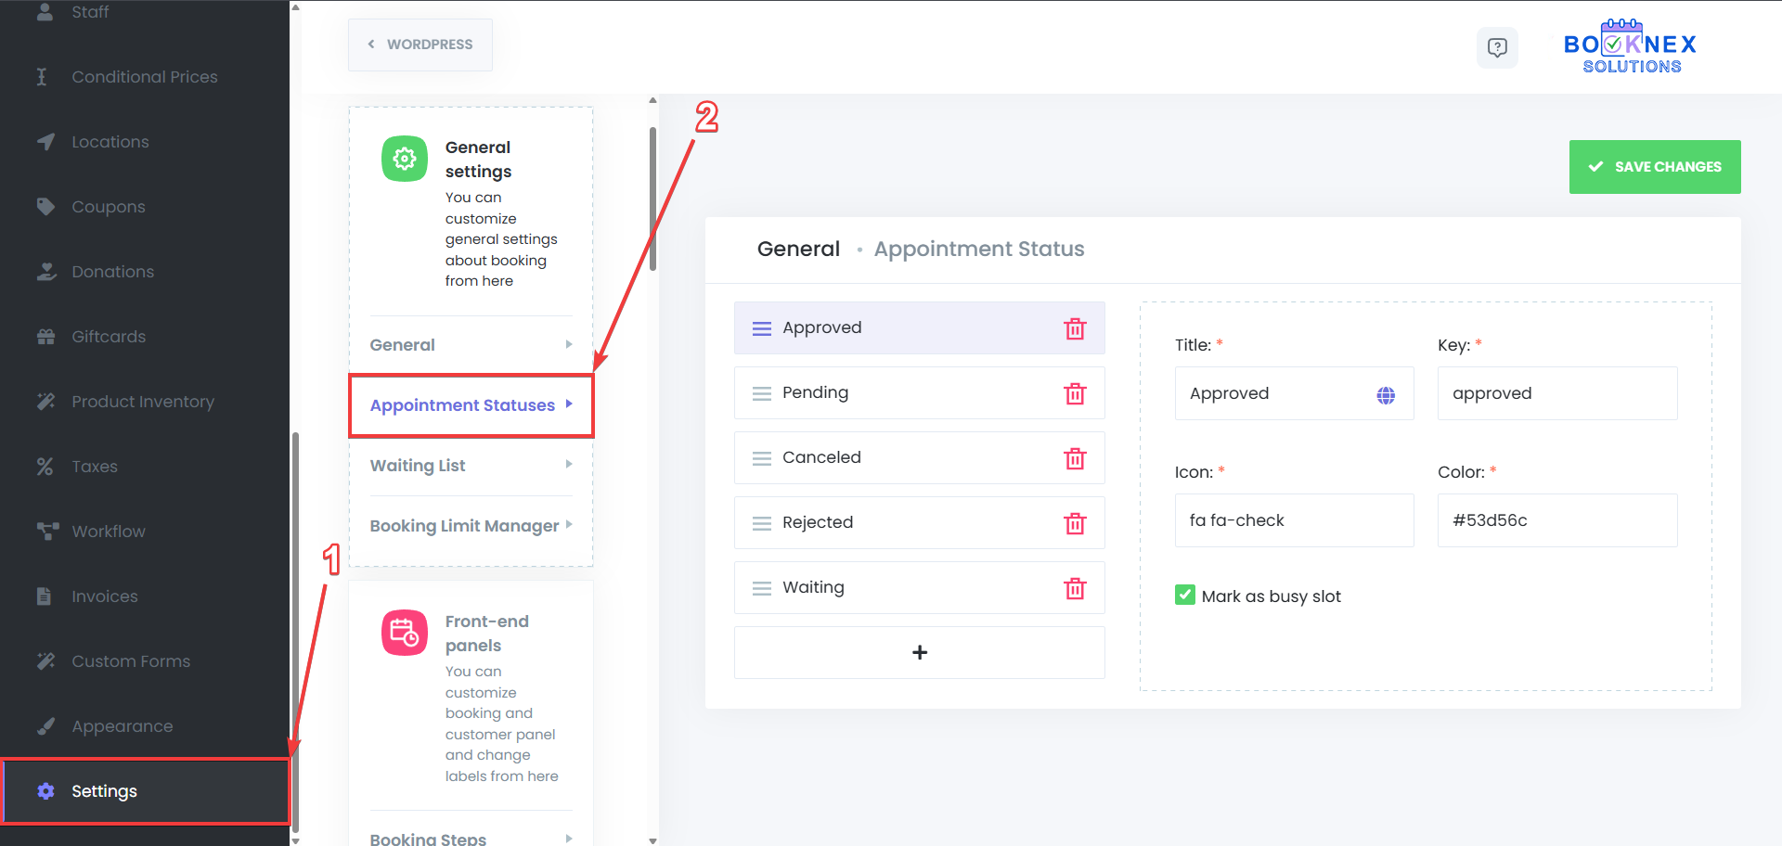Viewport: 1782px width, 846px height.
Task: Open the Coupons tag icon
Action: coord(46,206)
